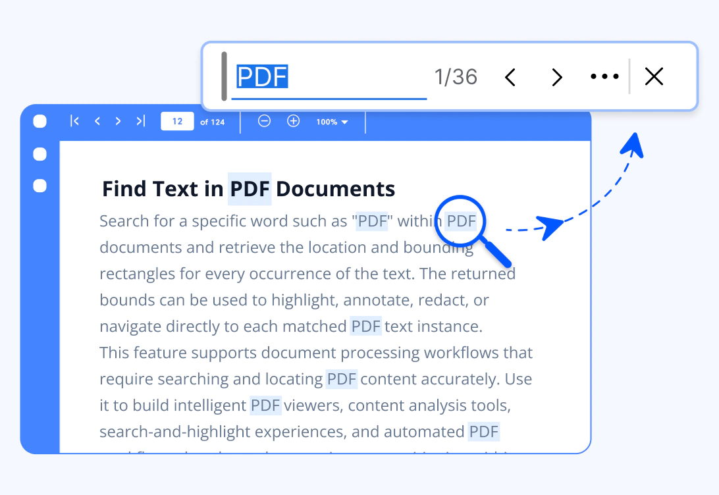The image size is (719, 495).
Task: Click PDF match after 'and automated'
Action: [x=484, y=431]
